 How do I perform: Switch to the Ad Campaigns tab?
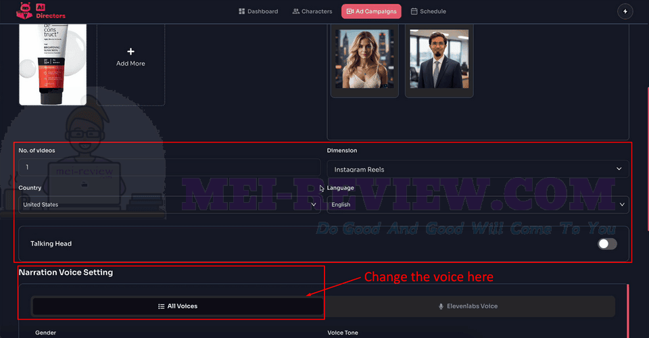click(371, 11)
